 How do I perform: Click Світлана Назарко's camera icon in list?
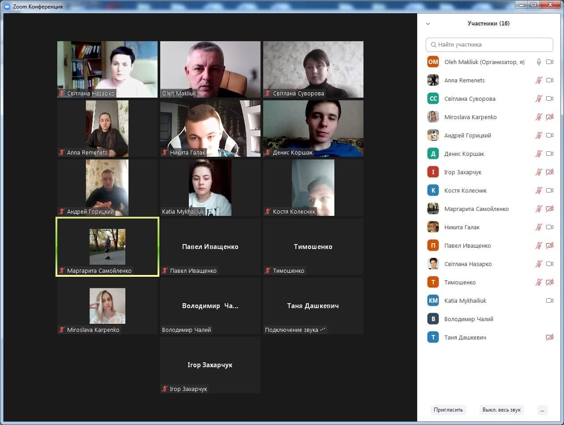(x=550, y=264)
